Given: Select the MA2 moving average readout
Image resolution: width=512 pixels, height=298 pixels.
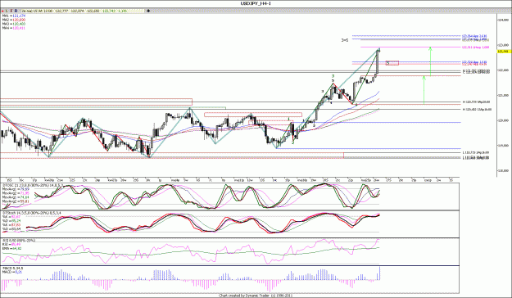Looking at the screenshot, I should pos(14,20).
